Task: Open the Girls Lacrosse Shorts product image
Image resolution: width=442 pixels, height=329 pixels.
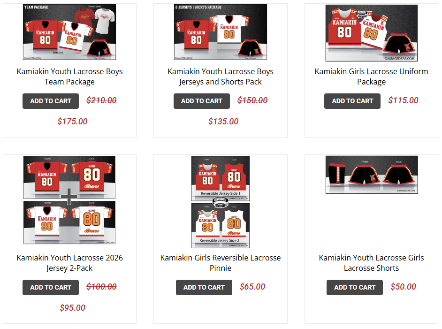Action: (x=372, y=175)
